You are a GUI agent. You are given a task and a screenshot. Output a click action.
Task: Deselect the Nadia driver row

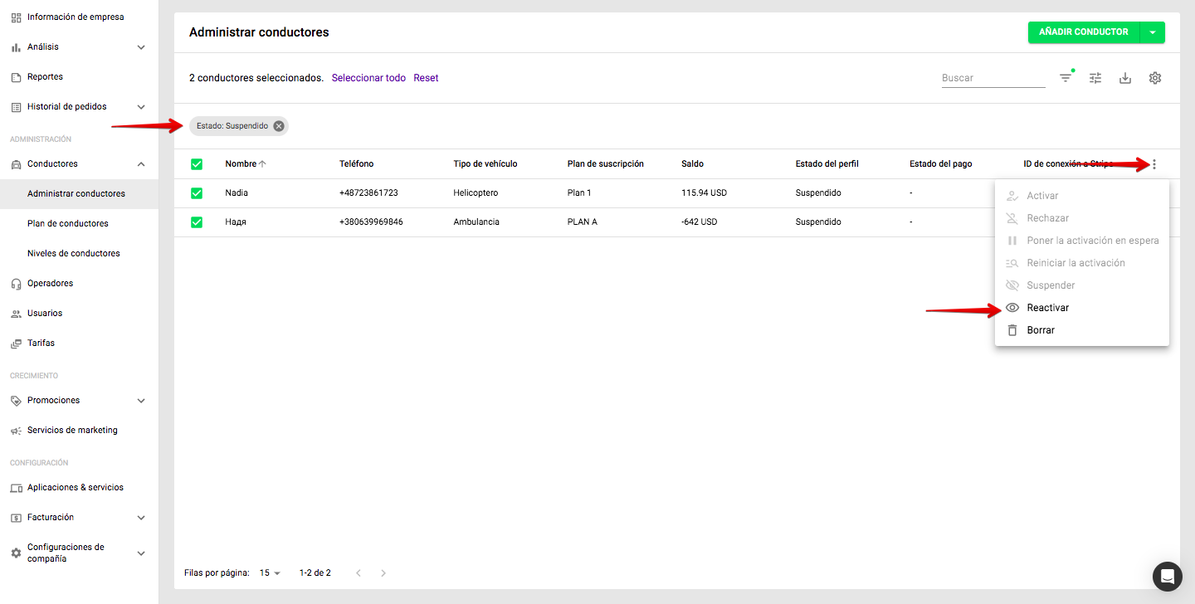pyautogui.click(x=197, y=193)
